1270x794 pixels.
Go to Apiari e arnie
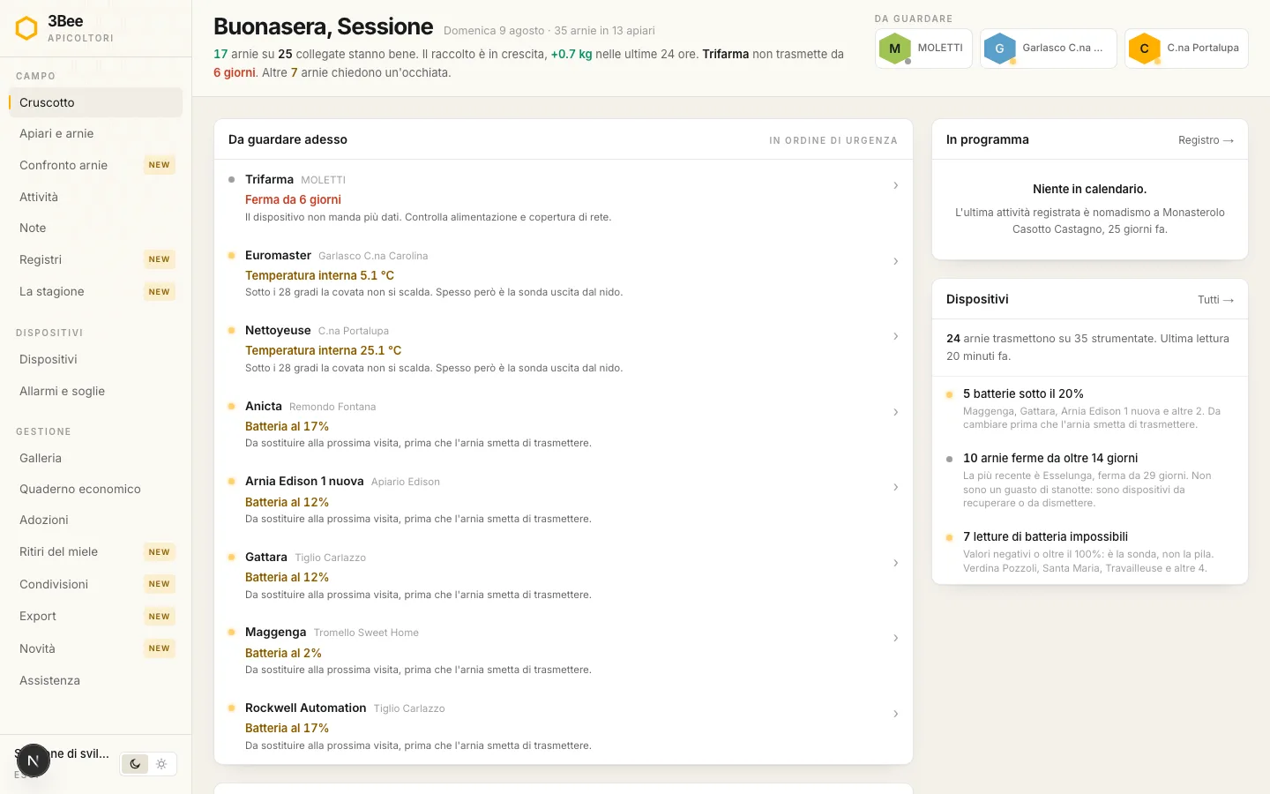[95, 133]
